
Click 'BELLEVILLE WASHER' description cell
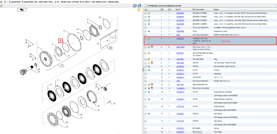[x=201, y=88]
